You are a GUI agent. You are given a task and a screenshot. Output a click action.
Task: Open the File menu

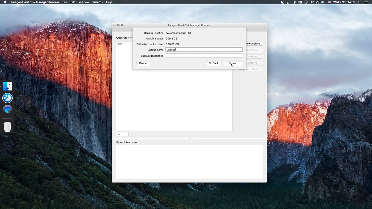(x=65, y=2)
